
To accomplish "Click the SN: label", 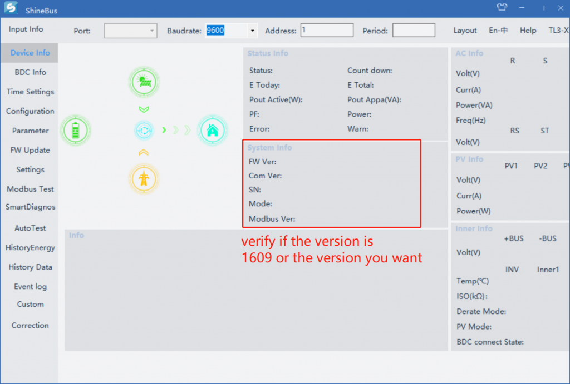I will [x=254, y=190].
